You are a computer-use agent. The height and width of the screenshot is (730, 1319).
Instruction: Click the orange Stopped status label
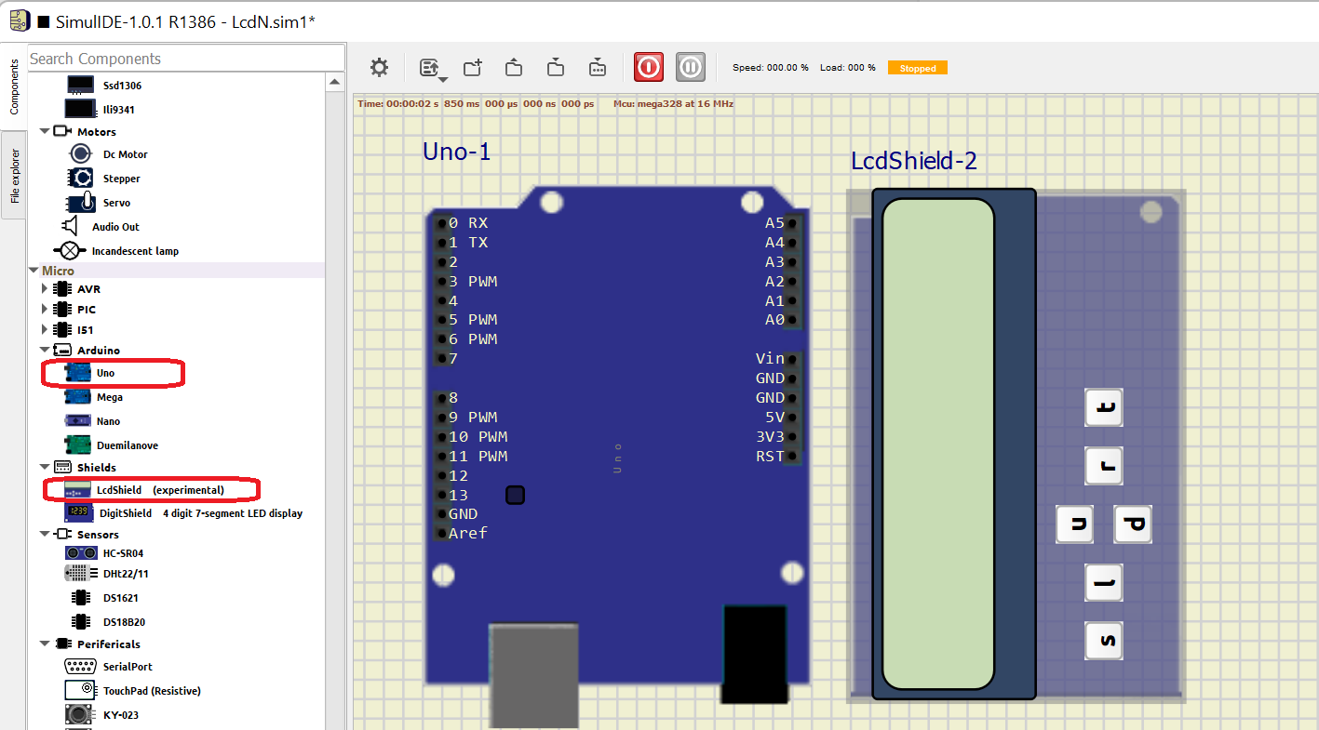[x=918, y=68]
